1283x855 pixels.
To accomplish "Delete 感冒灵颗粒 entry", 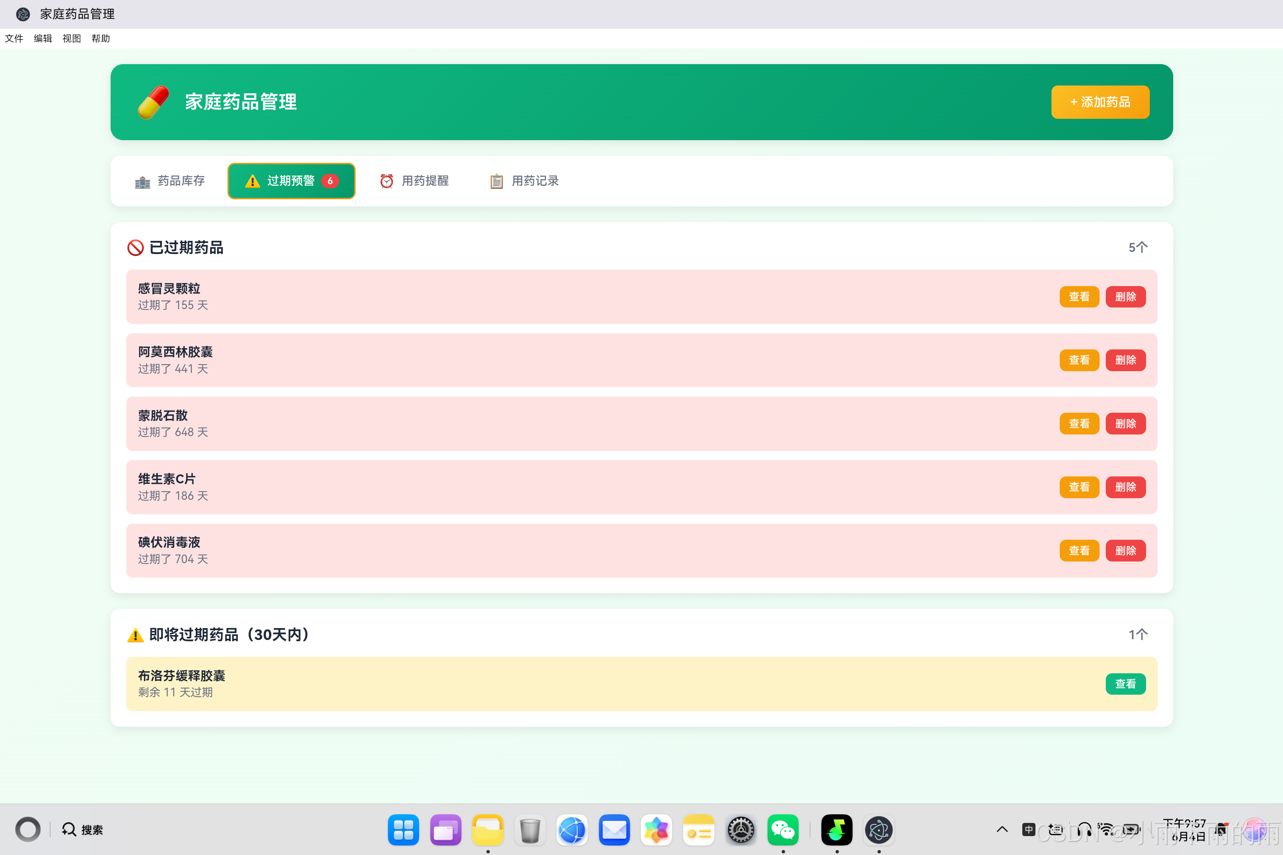I will click(1126, 297).
